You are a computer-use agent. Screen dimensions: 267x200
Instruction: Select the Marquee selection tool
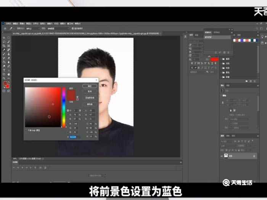(x=8, y=38)
